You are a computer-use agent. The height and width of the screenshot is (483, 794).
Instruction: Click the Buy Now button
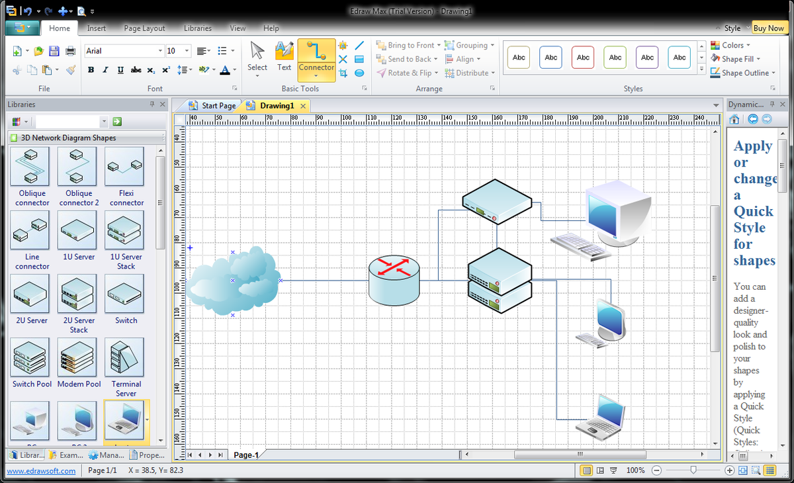point(768,28)
